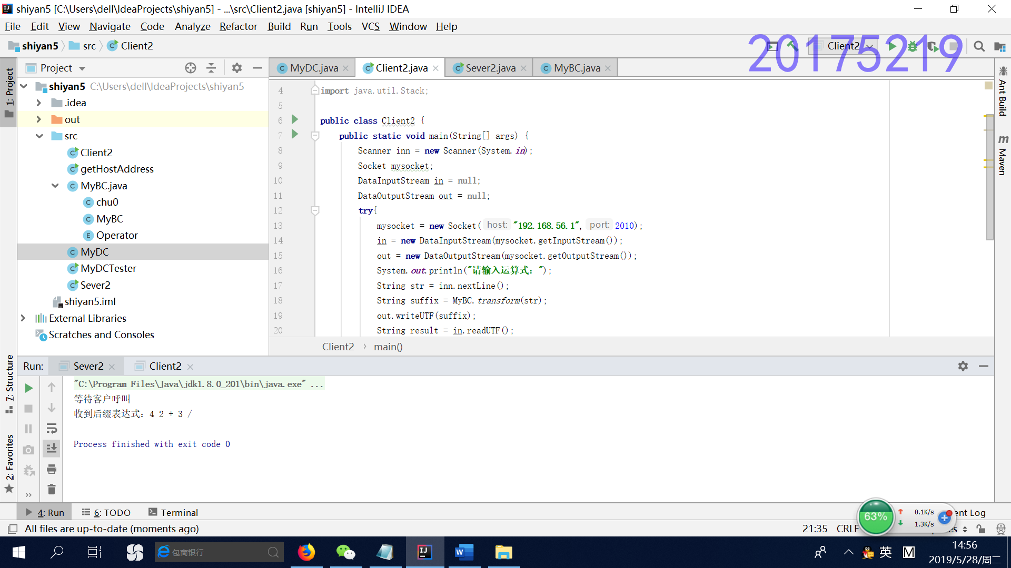Toggle Favorites tool window sidebar button

point(9,463)
